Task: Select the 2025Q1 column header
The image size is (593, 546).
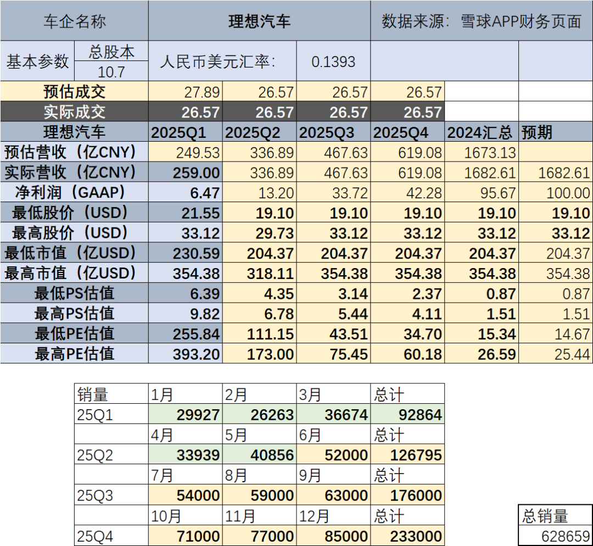Action: 186,132
